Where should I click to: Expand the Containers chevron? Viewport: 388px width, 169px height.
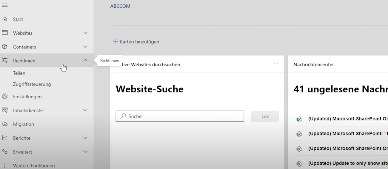[x=85, y=47]
